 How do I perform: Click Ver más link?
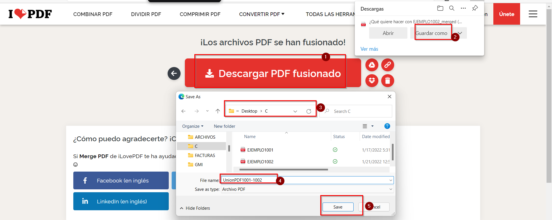pos(369,49)
